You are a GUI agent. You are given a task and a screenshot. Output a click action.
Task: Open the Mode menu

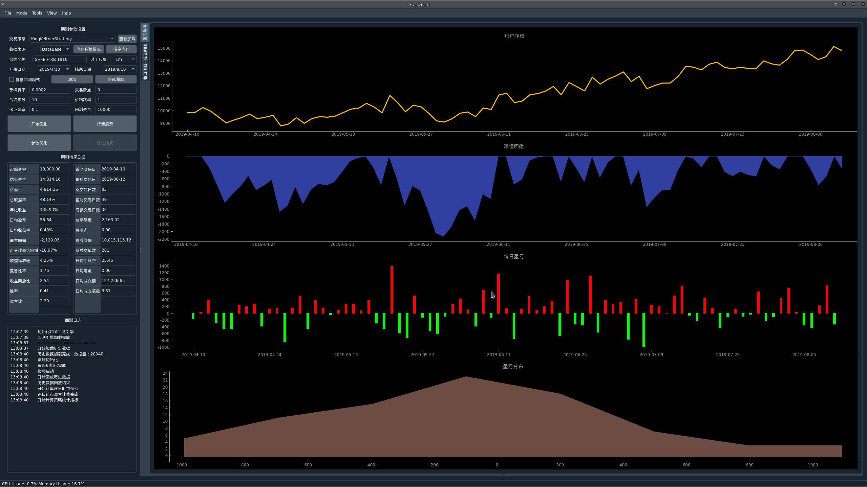pyautogui.click(x=22, y=13)
